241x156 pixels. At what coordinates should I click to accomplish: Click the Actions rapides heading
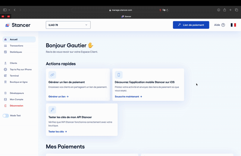tap(61, 64)
